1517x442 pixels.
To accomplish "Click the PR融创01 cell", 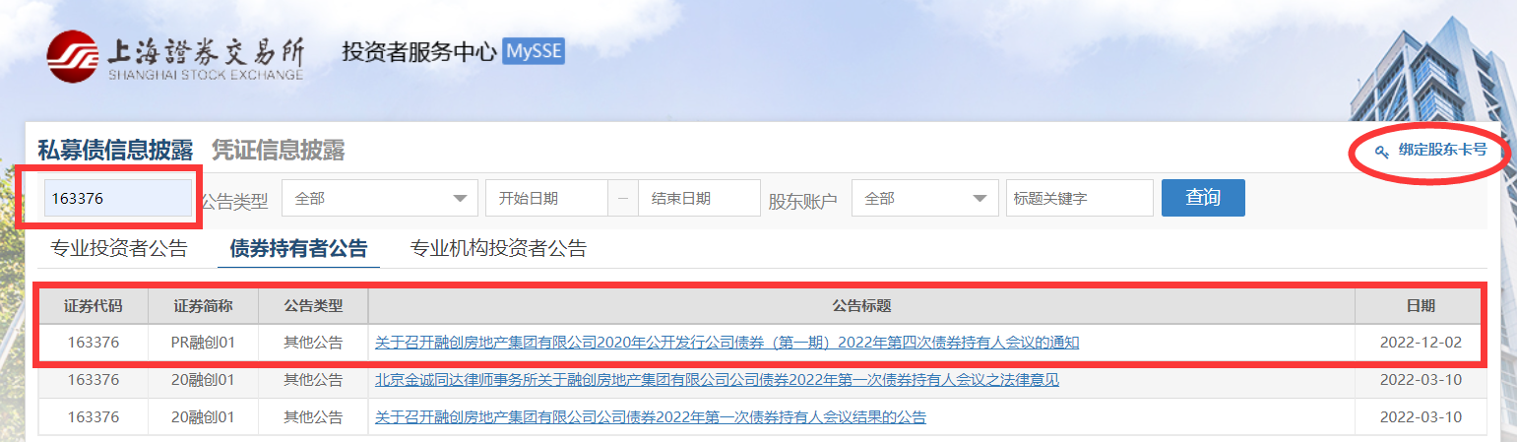I will point(204,343).
